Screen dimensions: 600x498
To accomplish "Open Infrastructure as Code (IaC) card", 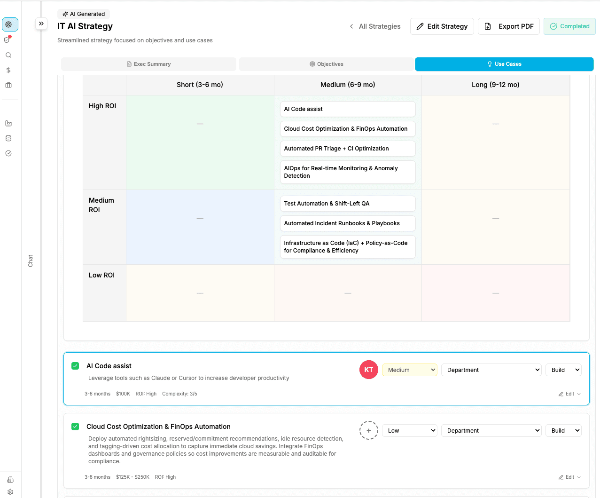I will tap(348, 247).
